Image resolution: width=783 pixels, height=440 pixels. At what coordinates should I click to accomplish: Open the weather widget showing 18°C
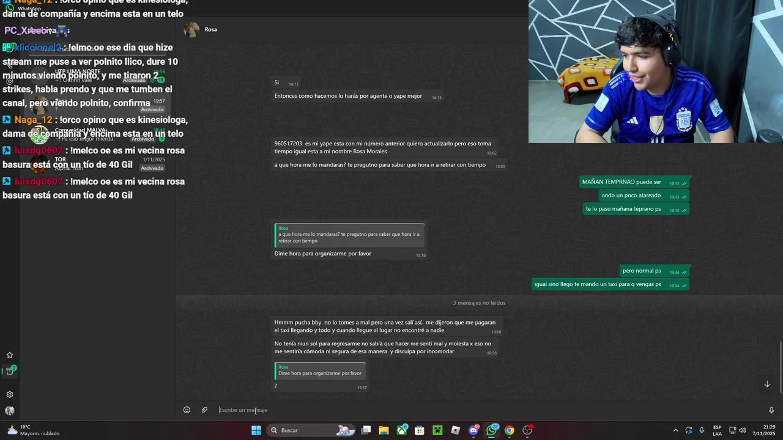[33, 430]
